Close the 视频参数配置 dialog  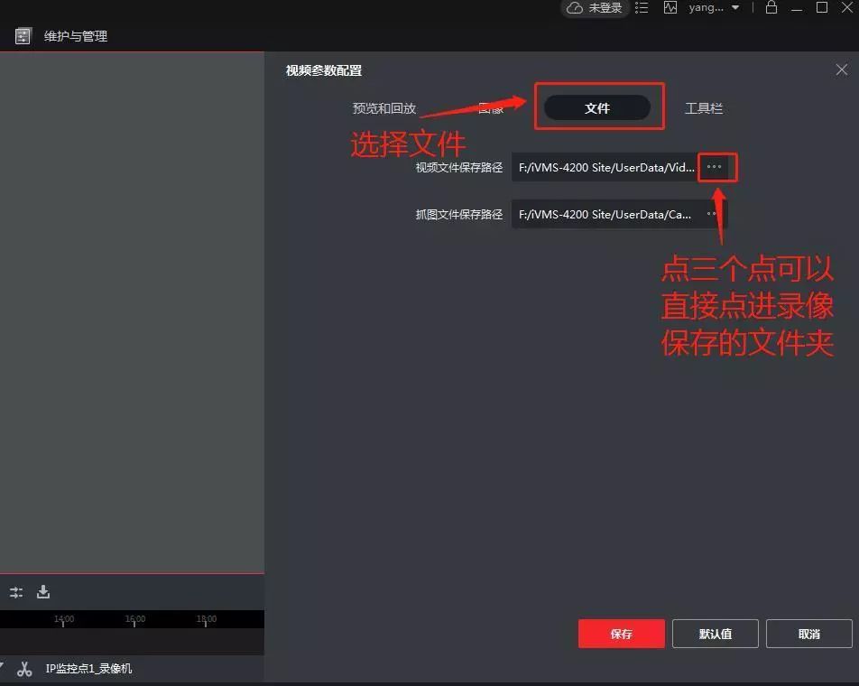point(841,70)
